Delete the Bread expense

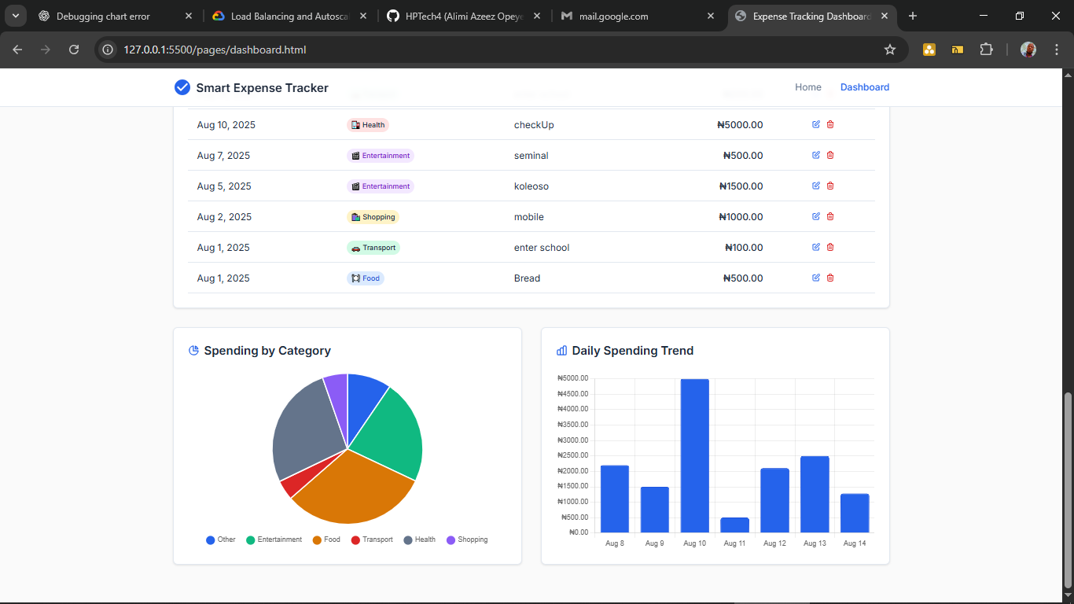[x=829, y=278]
